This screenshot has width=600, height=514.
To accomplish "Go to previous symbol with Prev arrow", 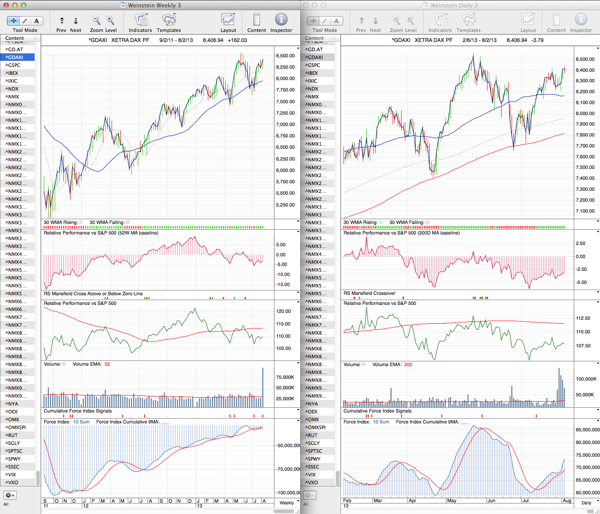I will pyautogui.click(x=62, y=21).
